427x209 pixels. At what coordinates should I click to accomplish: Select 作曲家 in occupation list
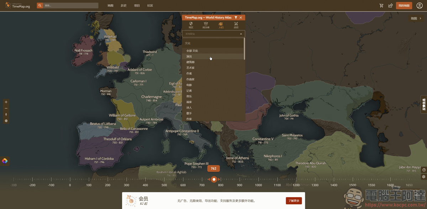coord(213,79)
